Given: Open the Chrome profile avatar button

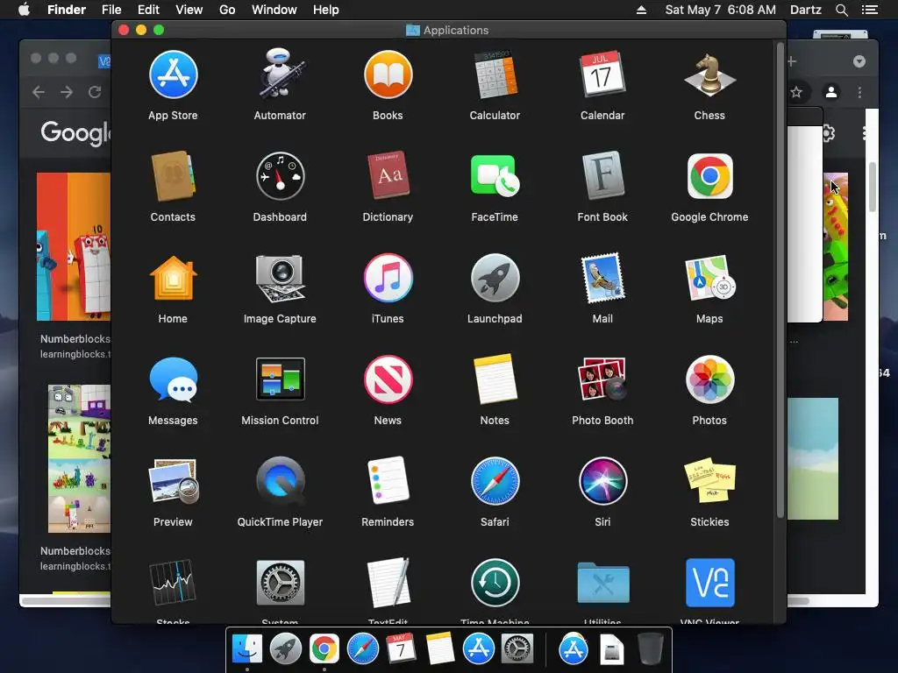Looking at the screenshot, I should (x=831, y=91).
